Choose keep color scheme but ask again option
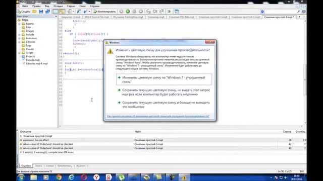The width and height of the screenshot is (323, 181). [164, 92]
